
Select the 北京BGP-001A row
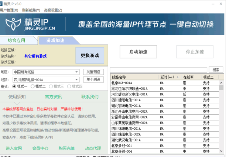[x=164, y=83]
